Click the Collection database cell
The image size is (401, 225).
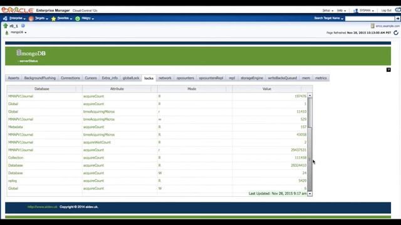click(x=16, y=157)
